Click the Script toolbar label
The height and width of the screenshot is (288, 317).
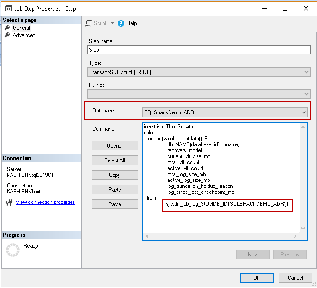(100, 23)
